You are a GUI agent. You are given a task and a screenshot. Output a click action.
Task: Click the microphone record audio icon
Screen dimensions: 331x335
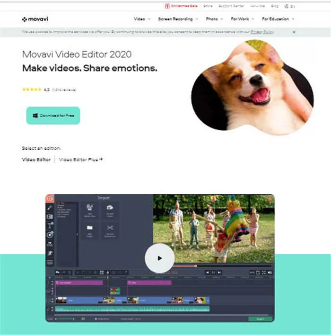[x=108, y=272]
